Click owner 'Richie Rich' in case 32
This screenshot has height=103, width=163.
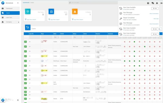click(x=86, y=61)
